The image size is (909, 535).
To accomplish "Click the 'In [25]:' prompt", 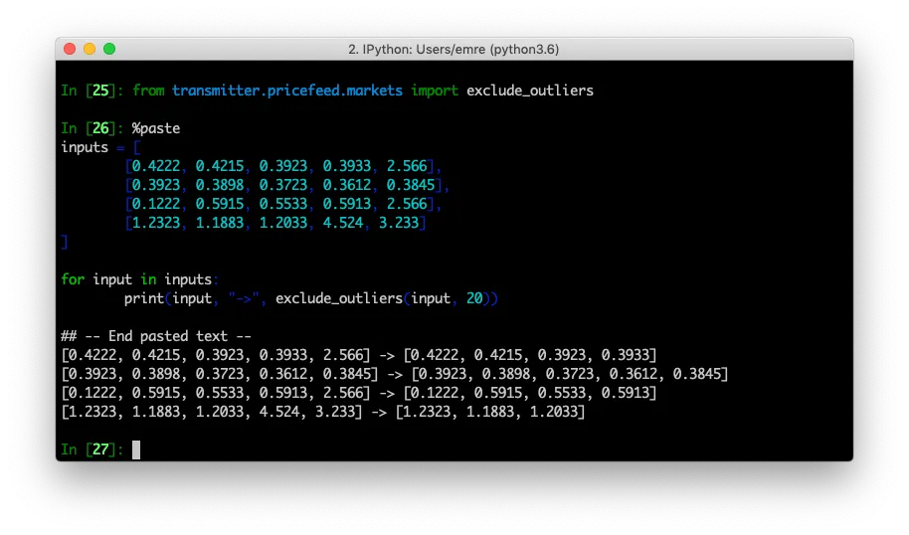I will (92, 91).
